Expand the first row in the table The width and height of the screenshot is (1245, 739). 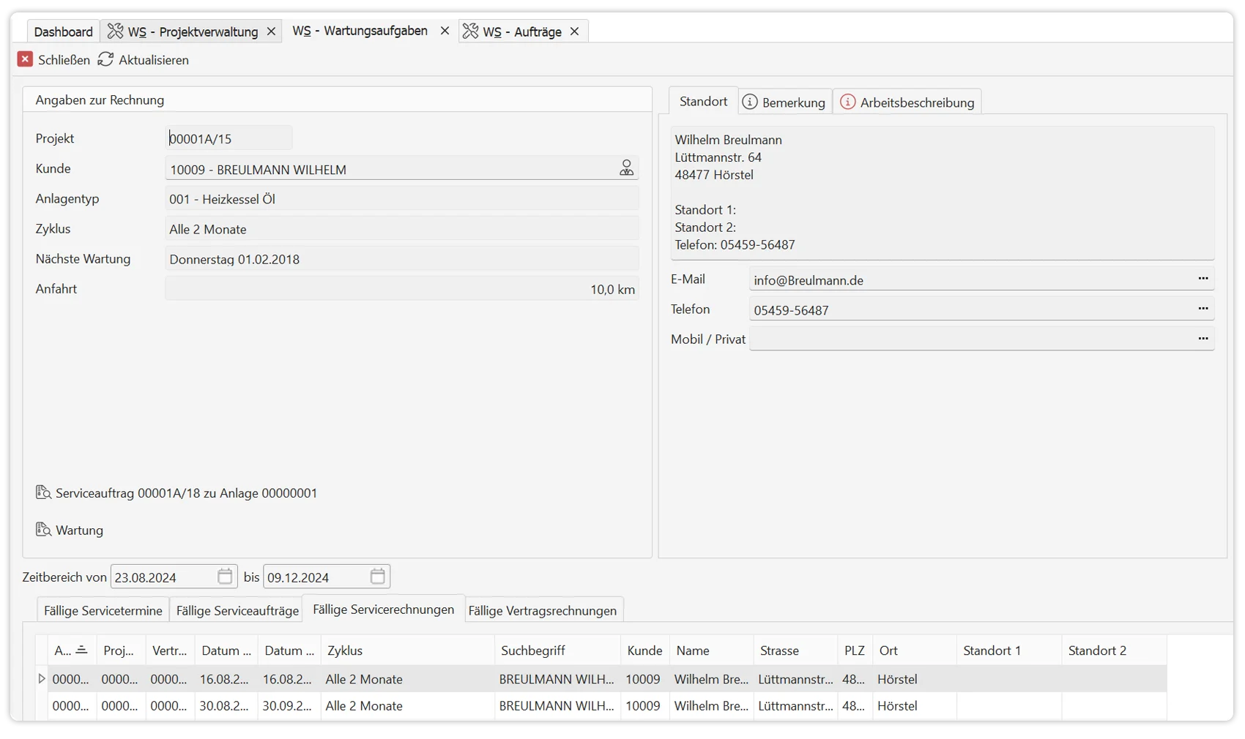point(42,679)
